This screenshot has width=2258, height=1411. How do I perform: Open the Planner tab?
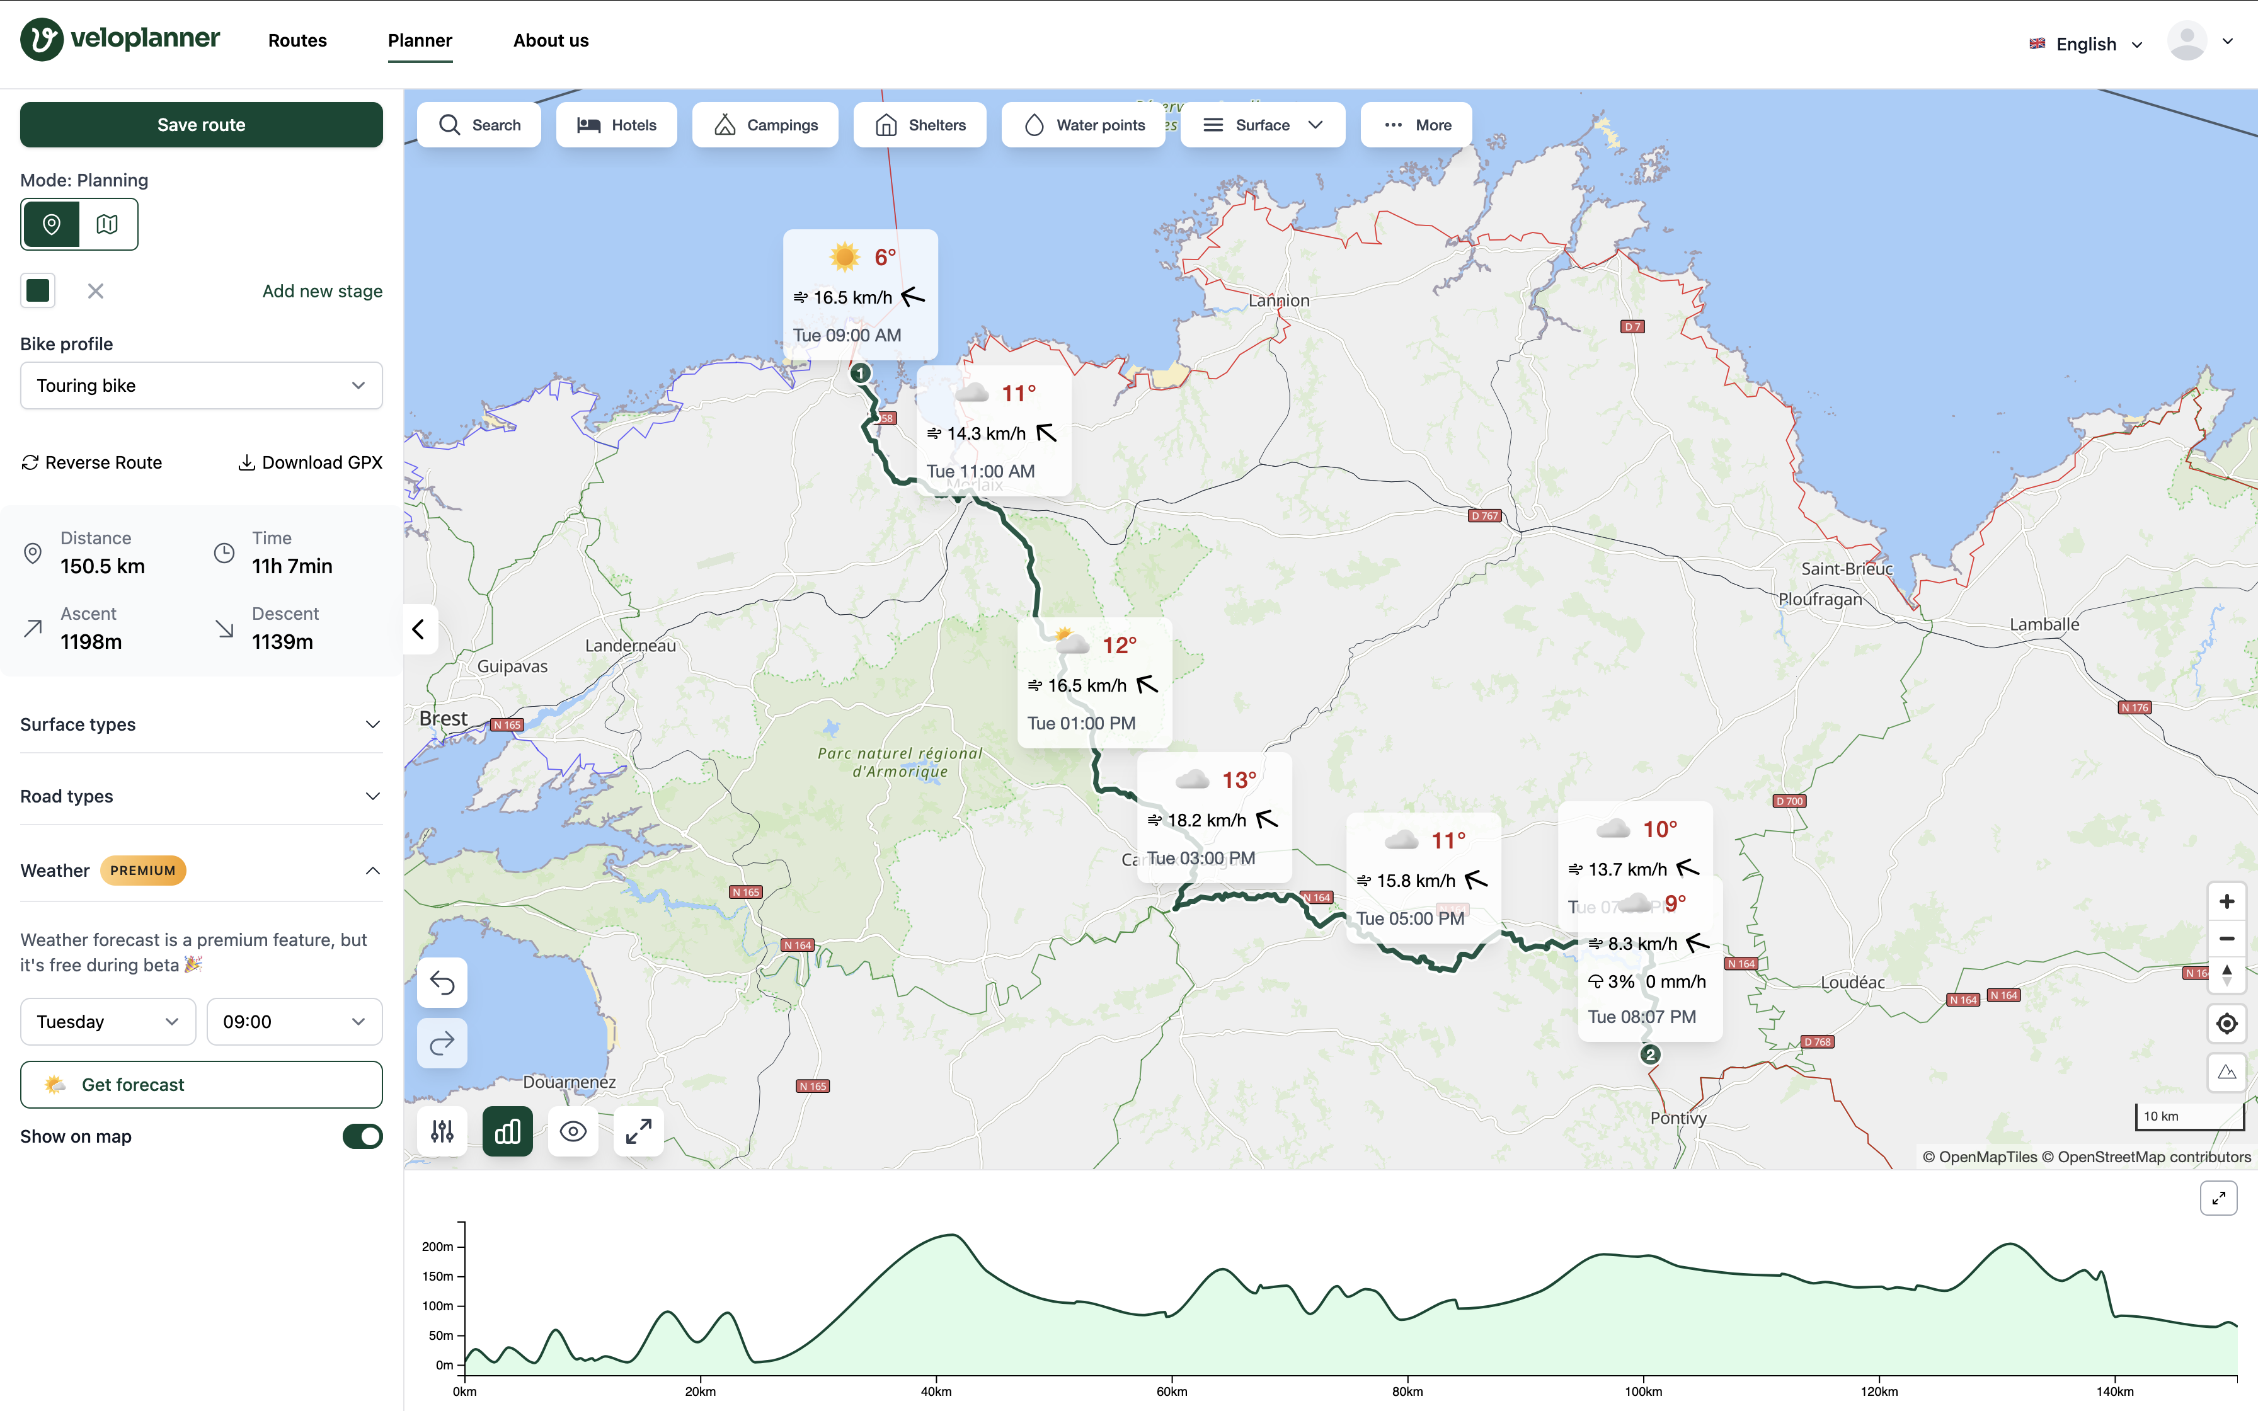coord(420,40)
